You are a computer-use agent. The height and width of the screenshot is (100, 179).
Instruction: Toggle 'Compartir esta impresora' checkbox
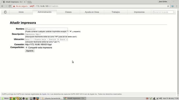(27, 47)
